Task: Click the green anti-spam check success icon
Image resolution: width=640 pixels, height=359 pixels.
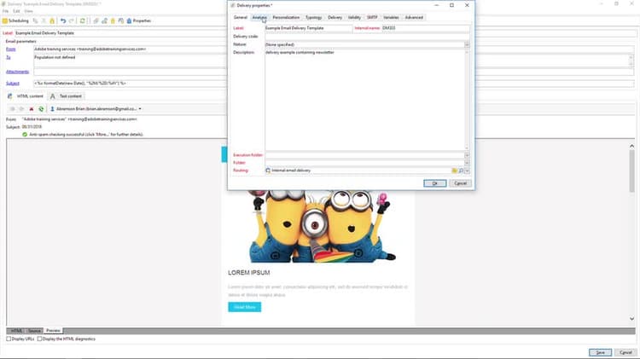Action: click(x=25, y=134)
